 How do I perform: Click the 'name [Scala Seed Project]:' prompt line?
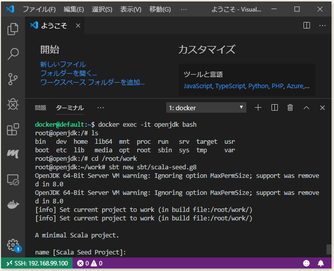pos(81,252)
